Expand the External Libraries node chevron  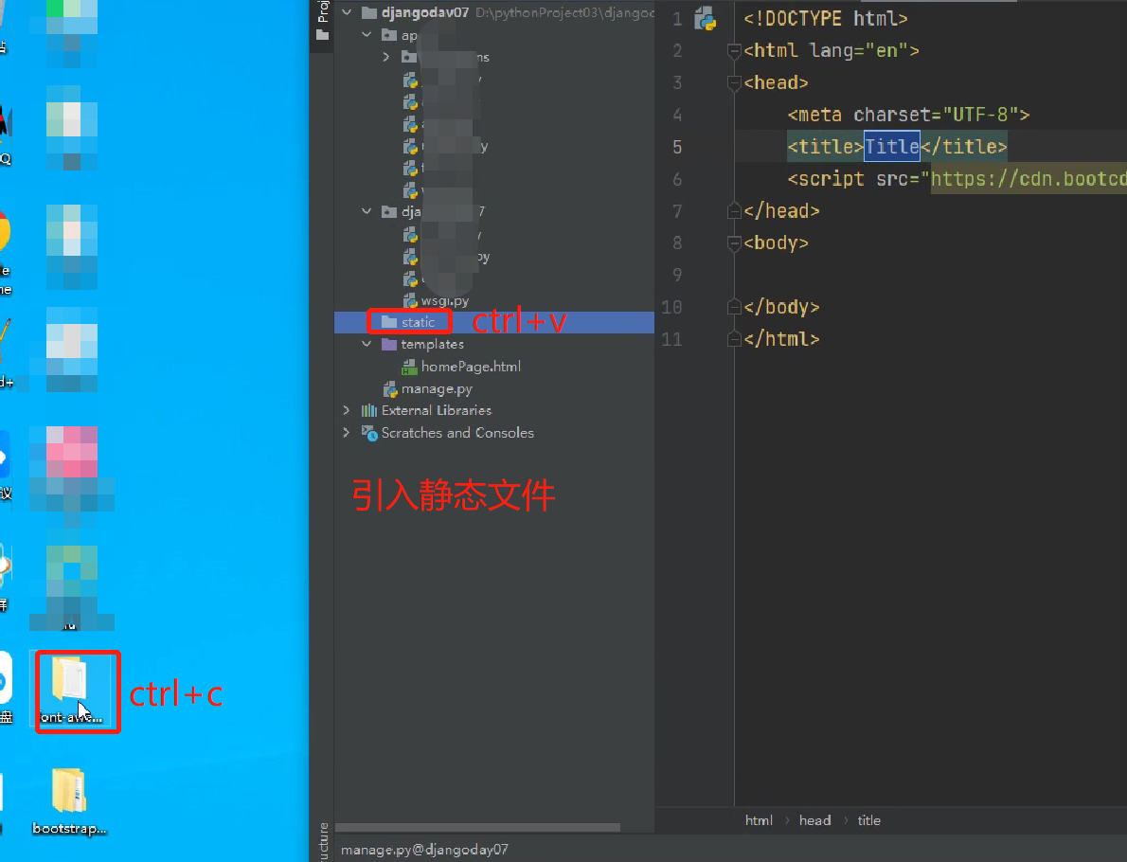click(x=347, y=410)
